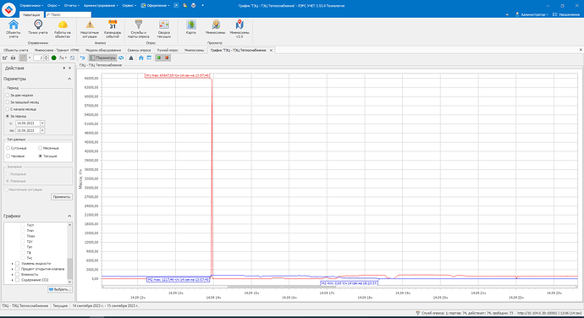Open Объекты учета from the ribbon

14,29
